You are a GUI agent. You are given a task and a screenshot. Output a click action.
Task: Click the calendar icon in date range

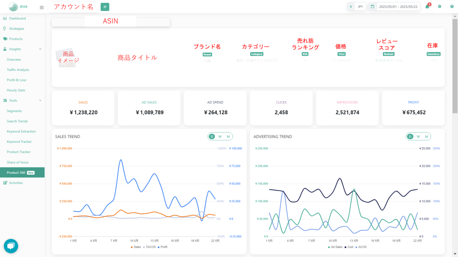[x=372, y=7]
